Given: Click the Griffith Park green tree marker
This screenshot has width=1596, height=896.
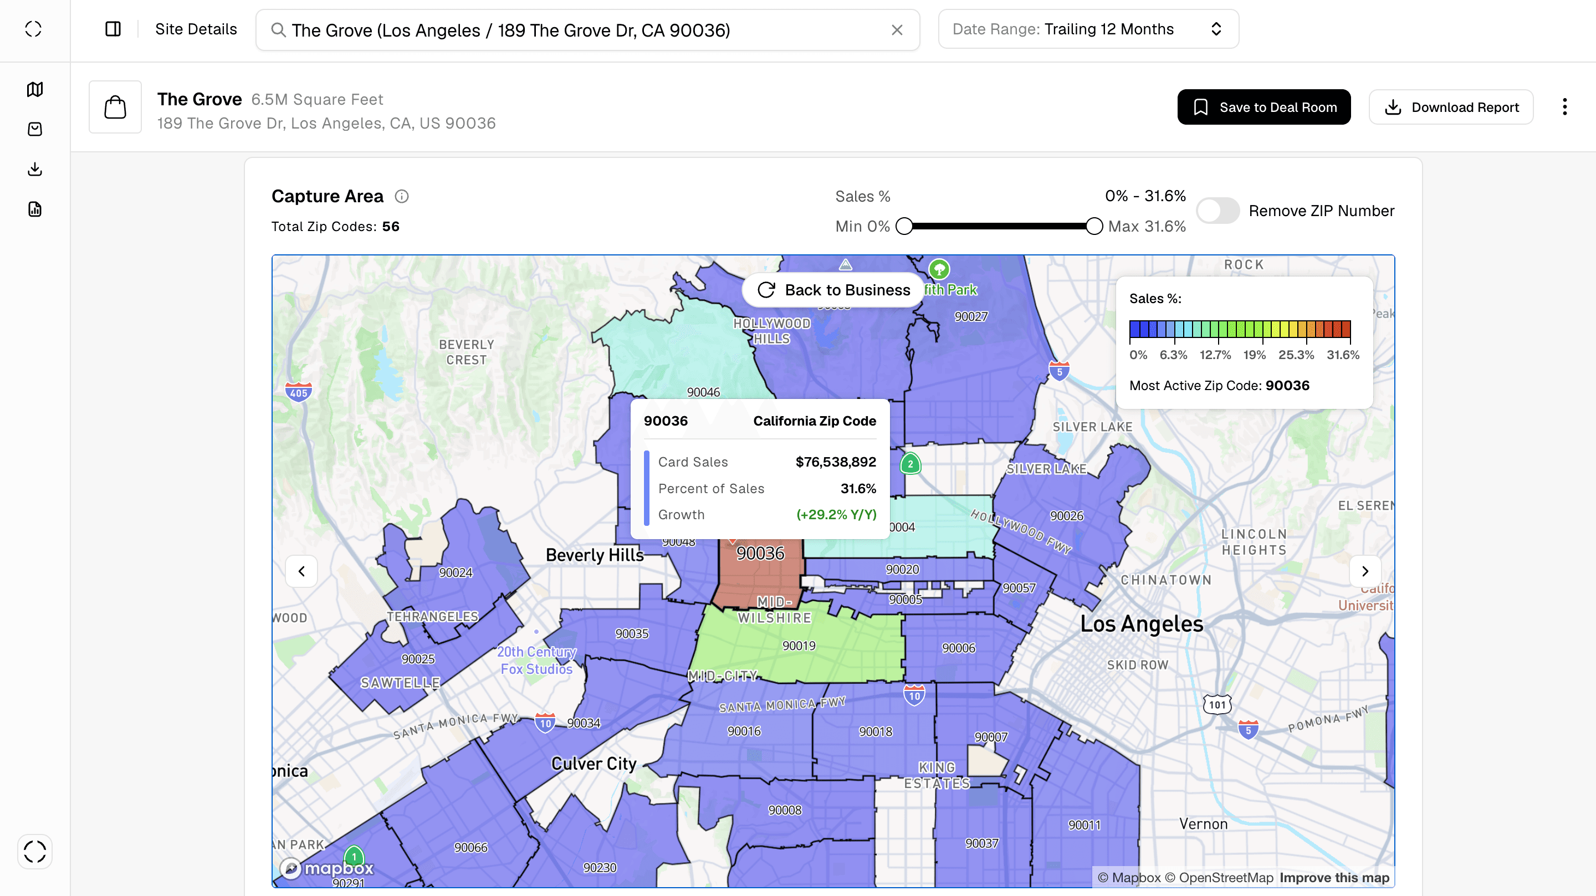Looking at the screenshot, I should (939, 269).
